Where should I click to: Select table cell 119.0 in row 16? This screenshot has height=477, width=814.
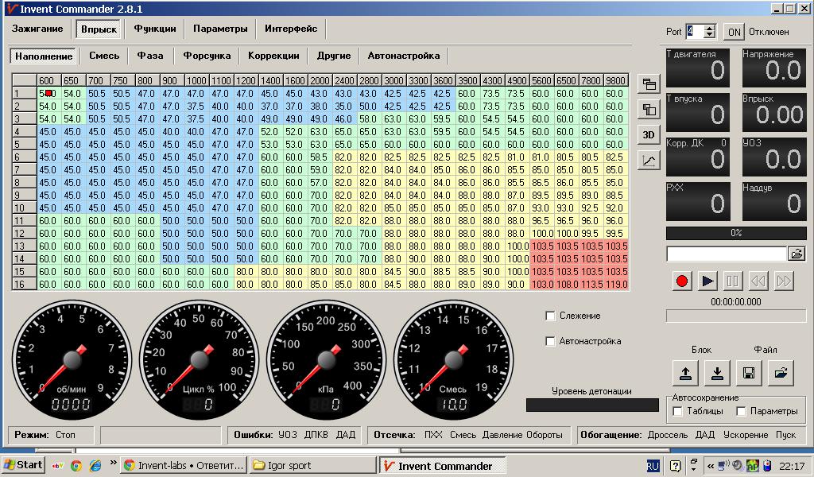coord(616,285)
